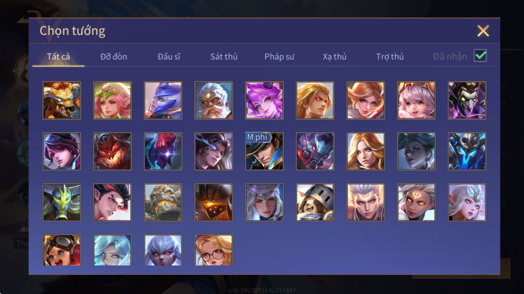
Task: Choose the armored bear hero portrait
Action: [x=315, y=202]
